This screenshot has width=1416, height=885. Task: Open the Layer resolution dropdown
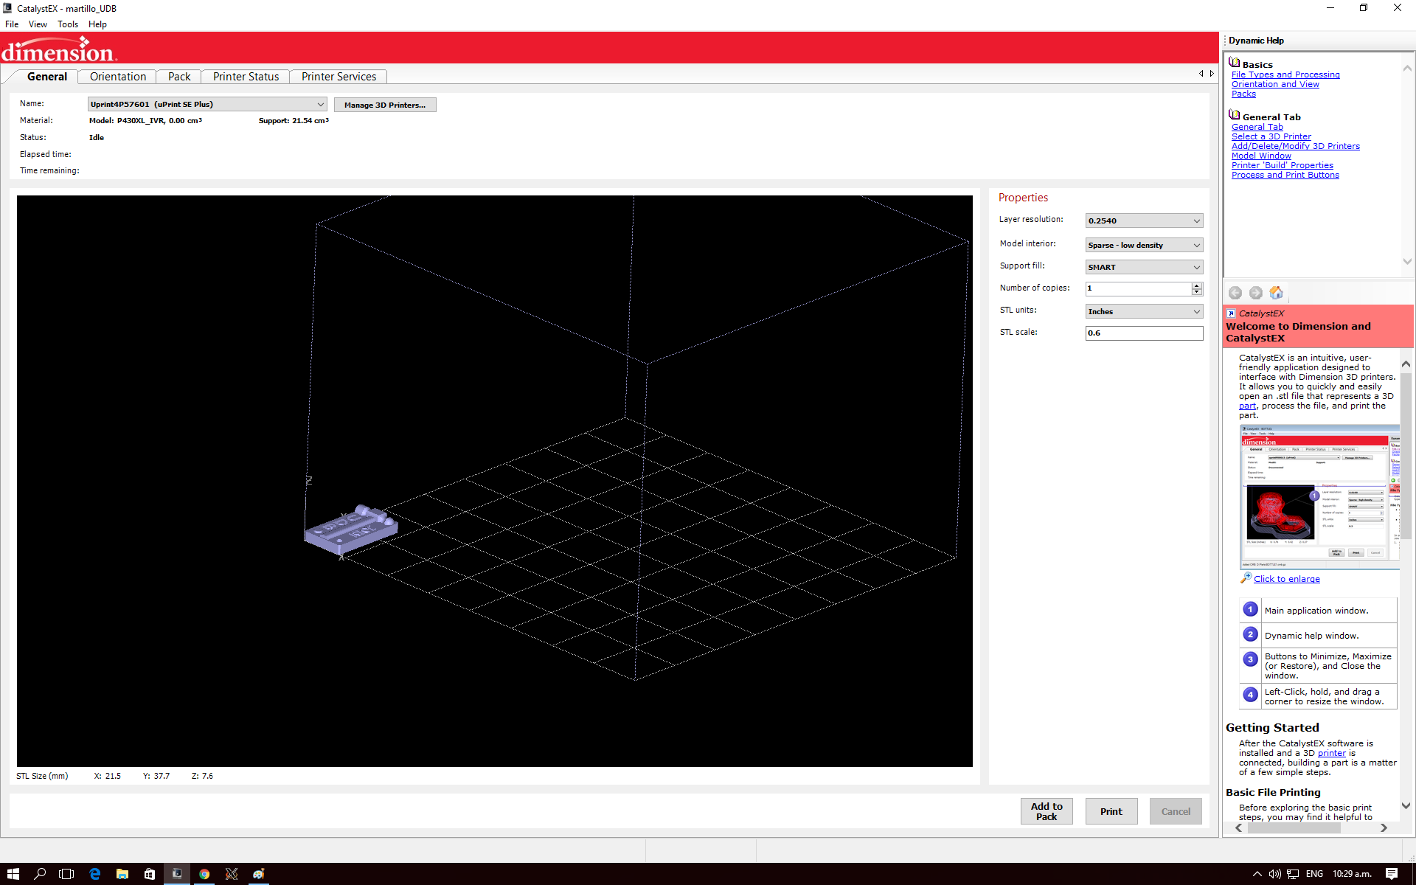(1144, 221)
